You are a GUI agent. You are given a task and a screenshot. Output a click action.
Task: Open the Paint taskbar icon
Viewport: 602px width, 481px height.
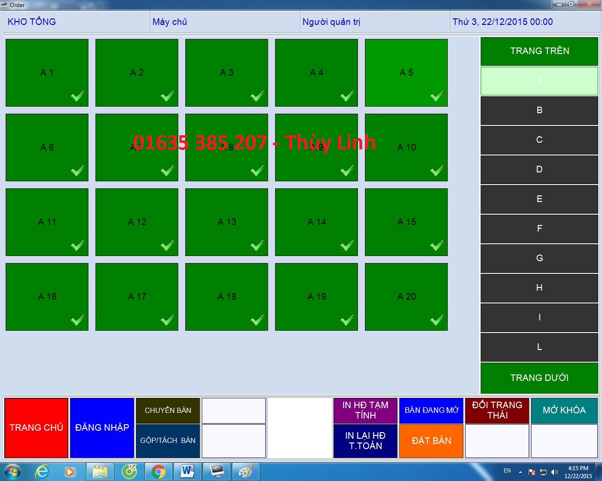(246, 471)
